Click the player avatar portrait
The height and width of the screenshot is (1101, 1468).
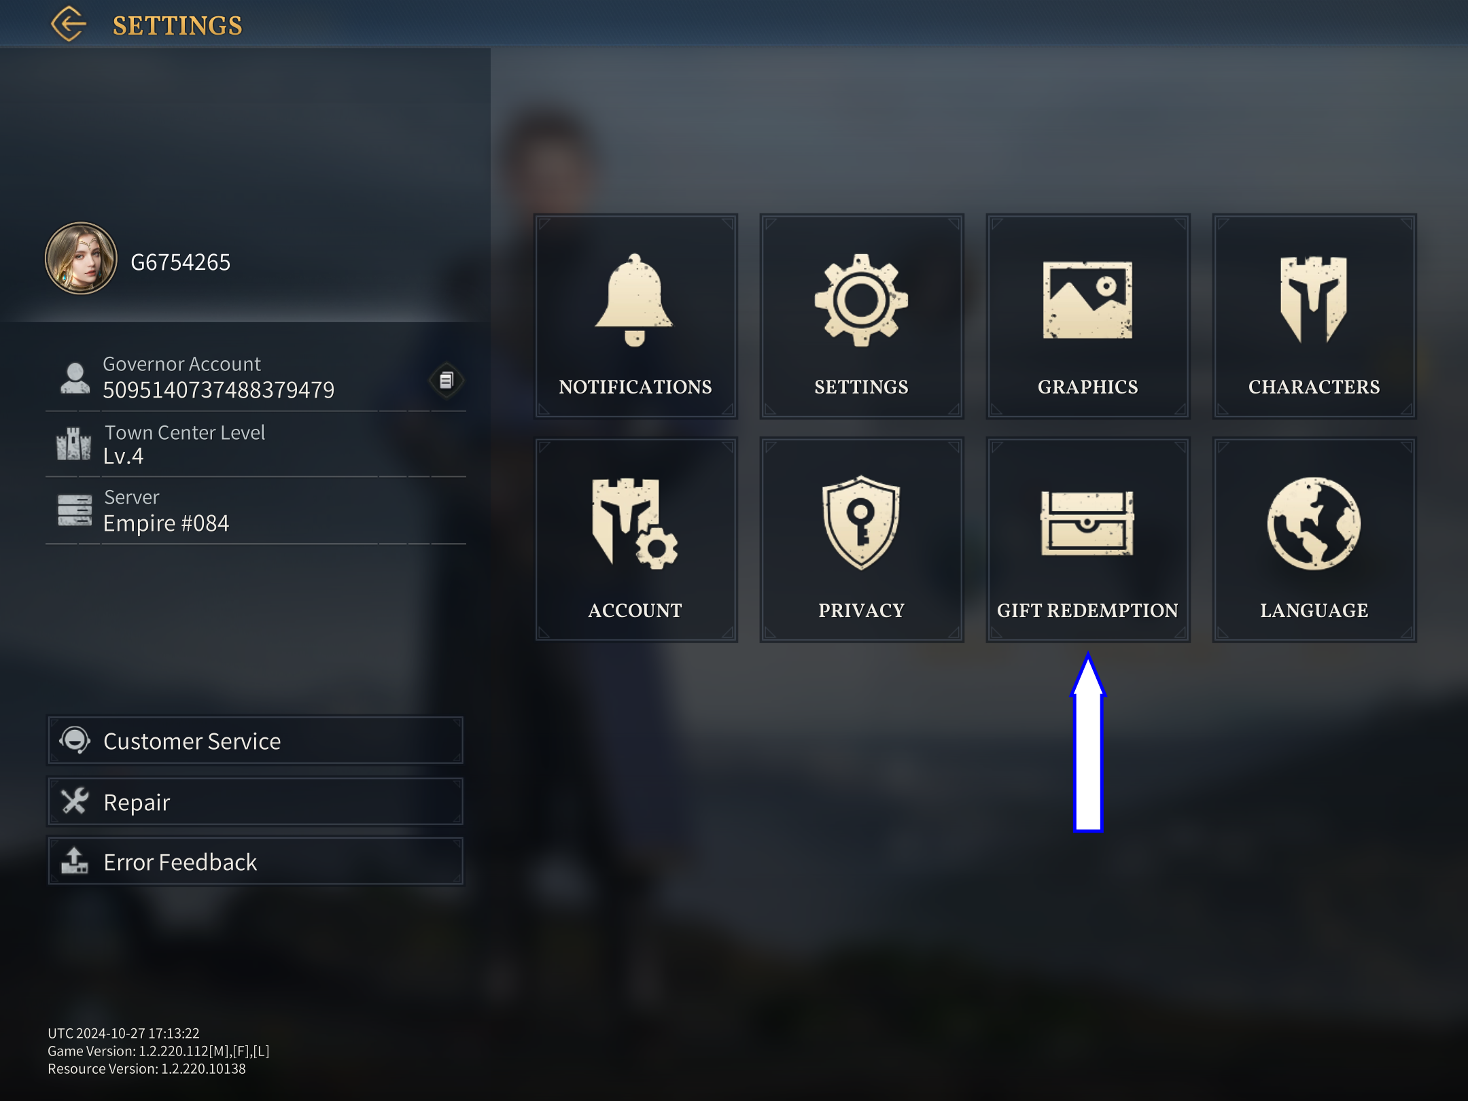point(81,258)
